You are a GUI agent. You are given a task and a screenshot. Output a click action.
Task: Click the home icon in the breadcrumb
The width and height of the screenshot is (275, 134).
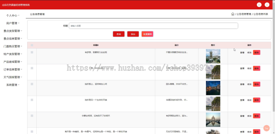(233, 14)
